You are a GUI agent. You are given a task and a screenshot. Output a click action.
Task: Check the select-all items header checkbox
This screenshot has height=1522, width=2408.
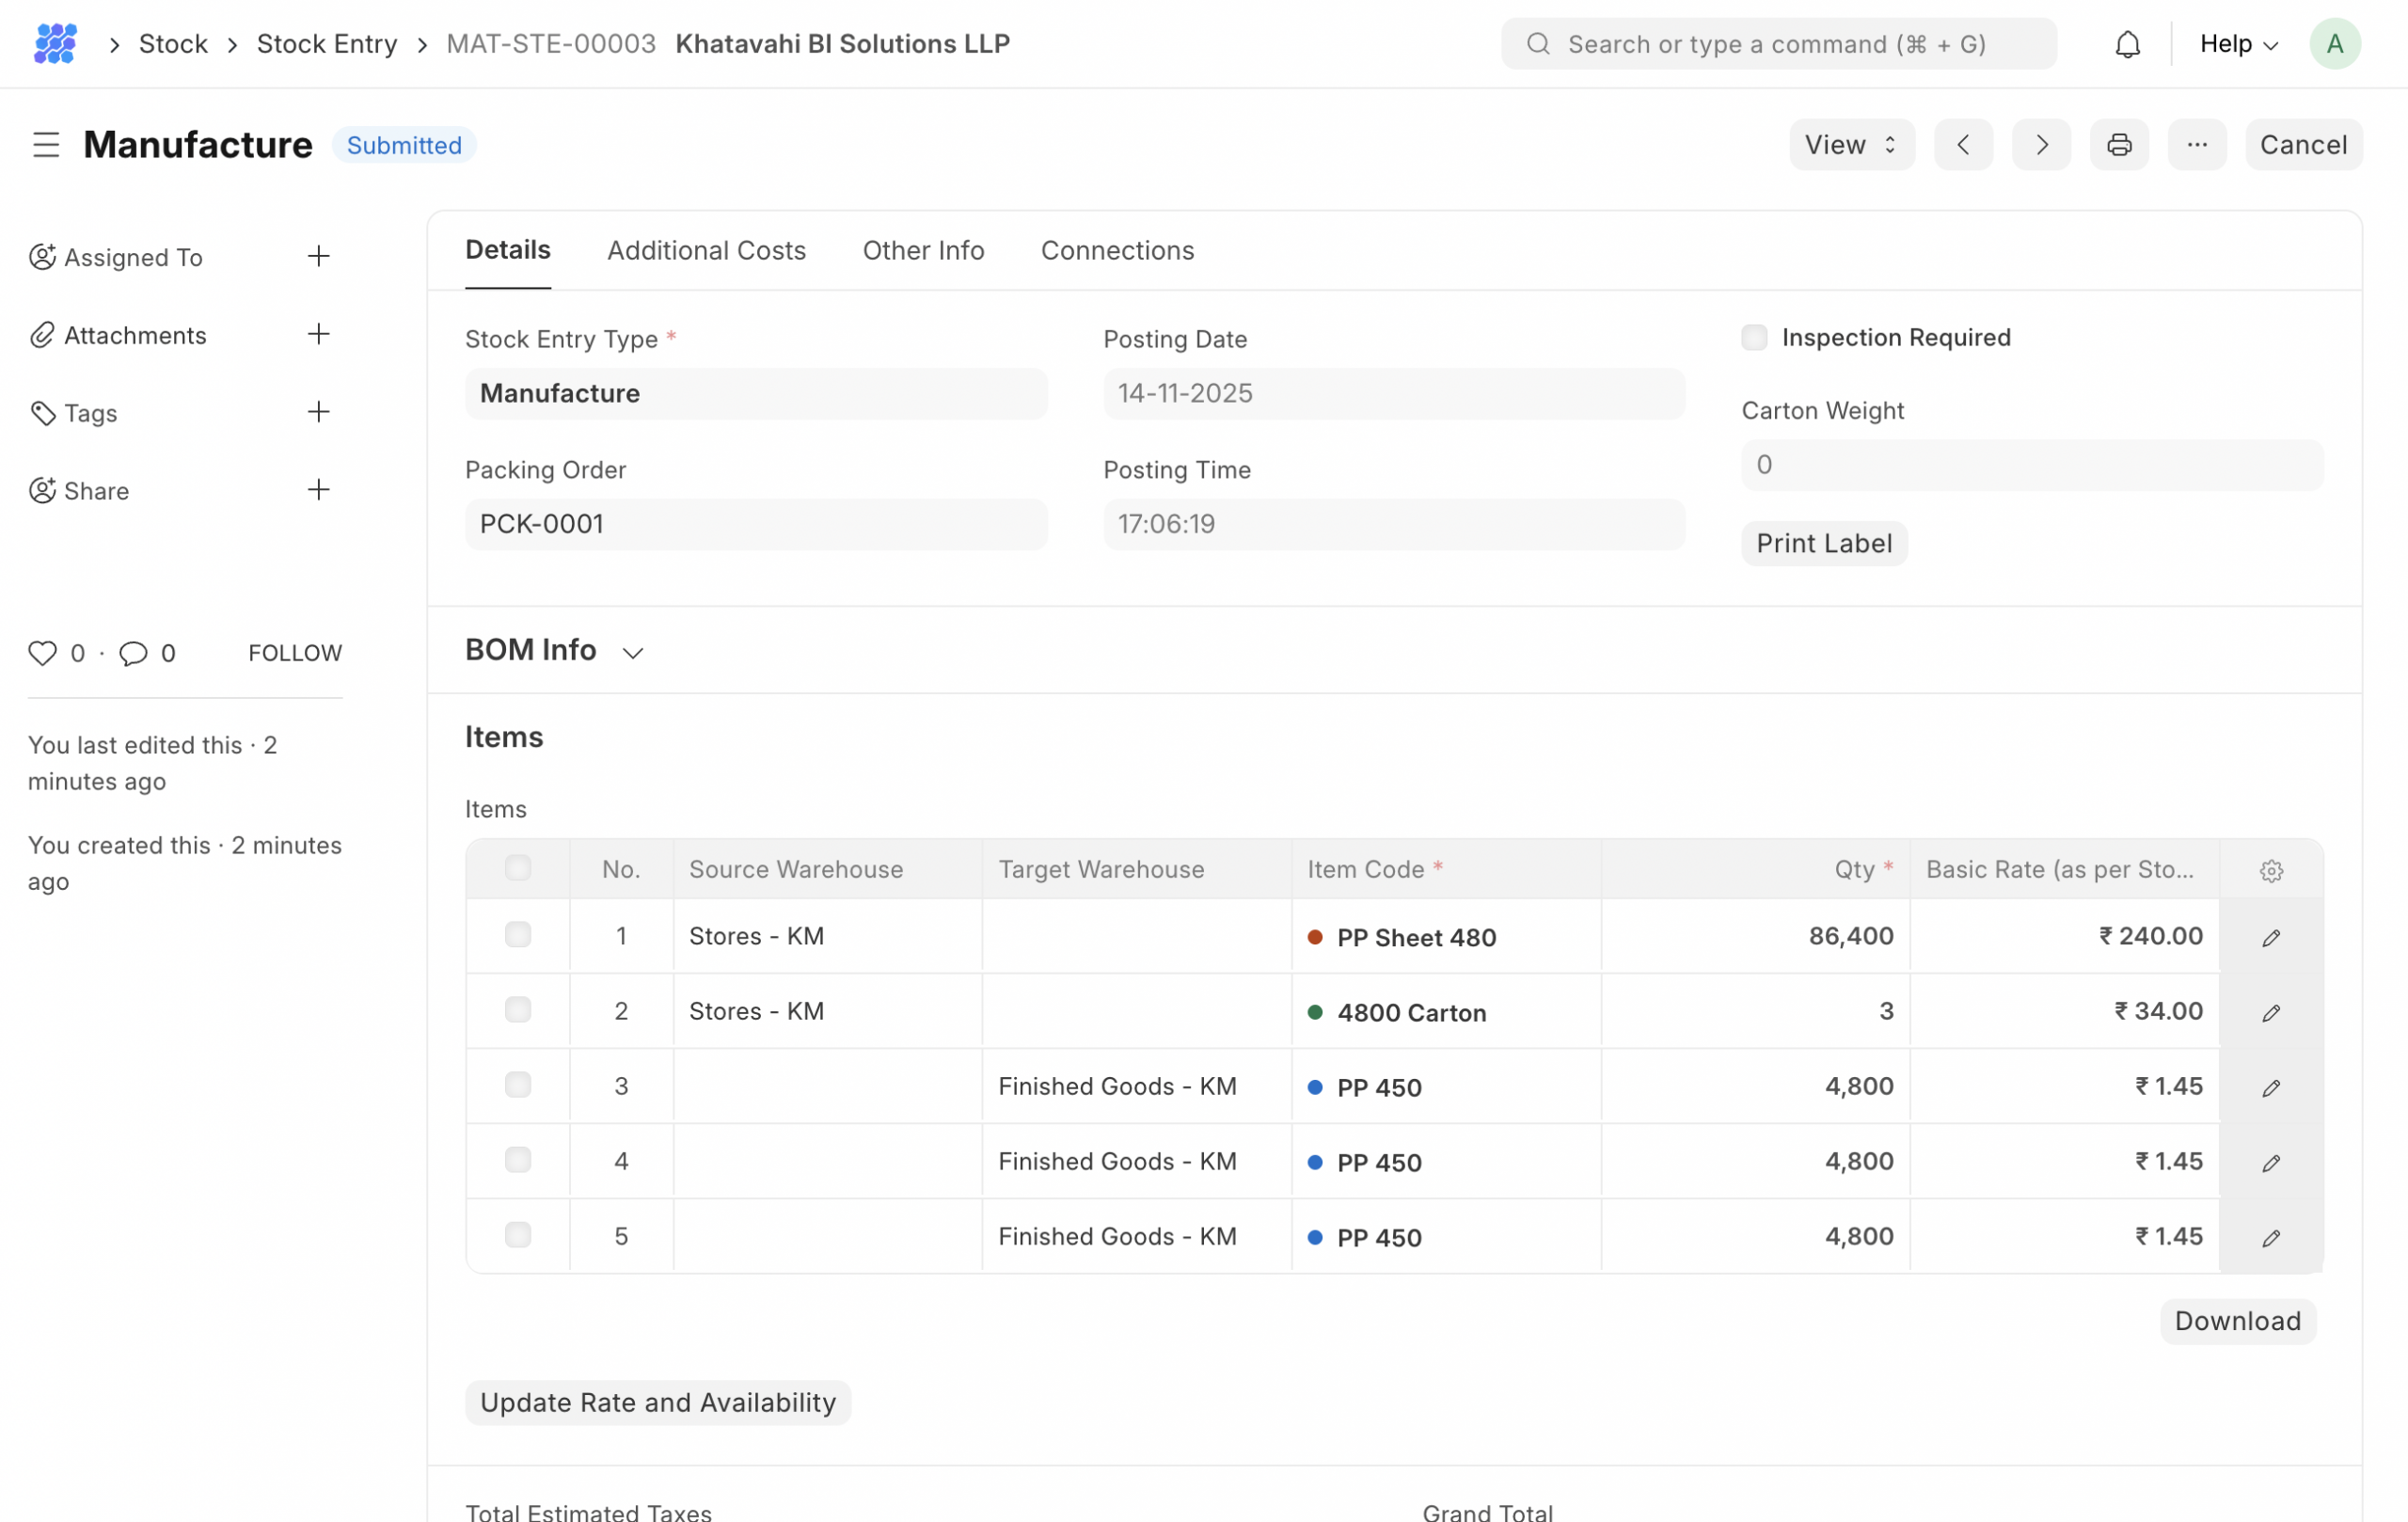[518, 868]
